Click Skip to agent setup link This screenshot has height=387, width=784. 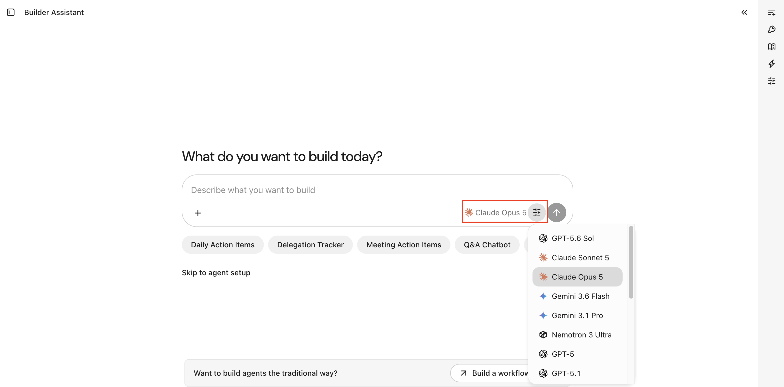pyautogui.click(x=216, y=273)
